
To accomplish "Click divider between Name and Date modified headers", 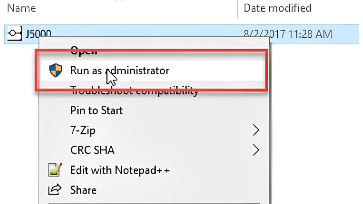I will click(x=237, y=8).
